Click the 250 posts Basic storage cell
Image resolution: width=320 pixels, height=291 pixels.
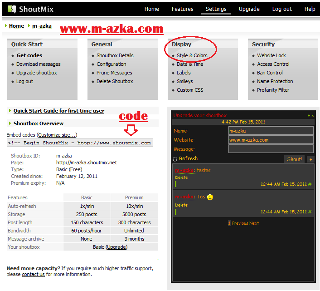point(87,214)
